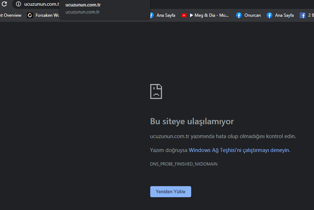
Task: View site information via the info icon
Action: [x=19, y=4]
